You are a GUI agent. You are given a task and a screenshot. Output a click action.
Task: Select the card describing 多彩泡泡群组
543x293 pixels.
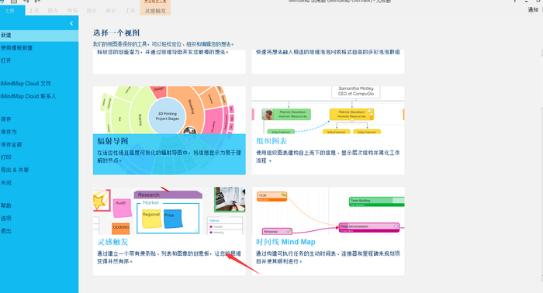click(x=328, y=61)
